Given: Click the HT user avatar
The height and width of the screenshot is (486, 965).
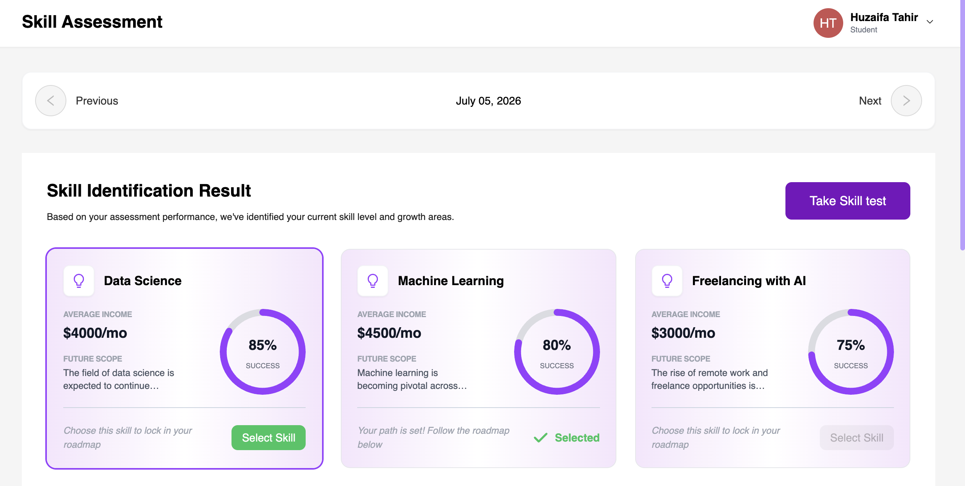Looking at the screenshot, I should [x=828, y=23].
